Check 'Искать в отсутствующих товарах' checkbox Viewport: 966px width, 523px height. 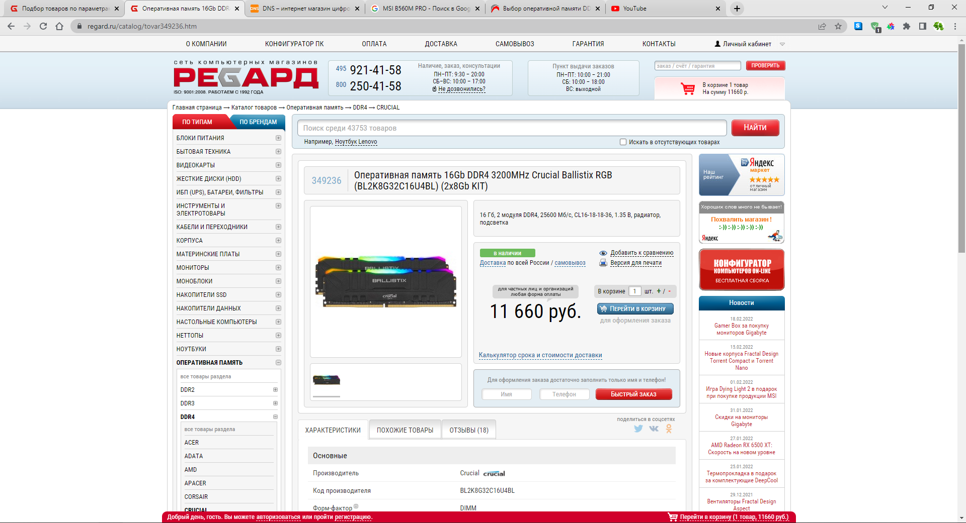[x=623, y=142]
